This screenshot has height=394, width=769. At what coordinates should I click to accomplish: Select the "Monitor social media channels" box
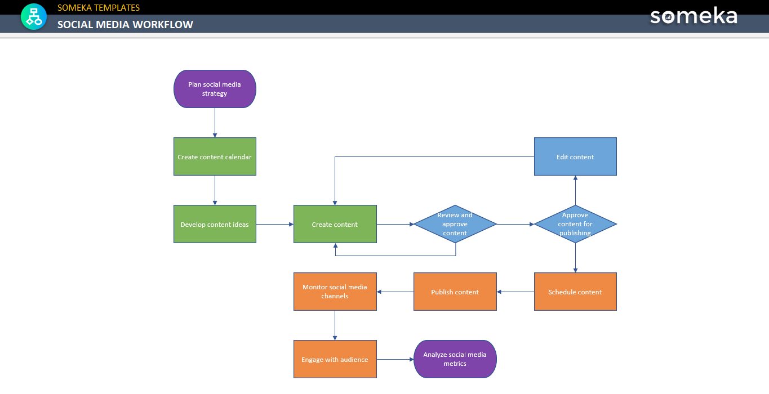coord(335,292)
